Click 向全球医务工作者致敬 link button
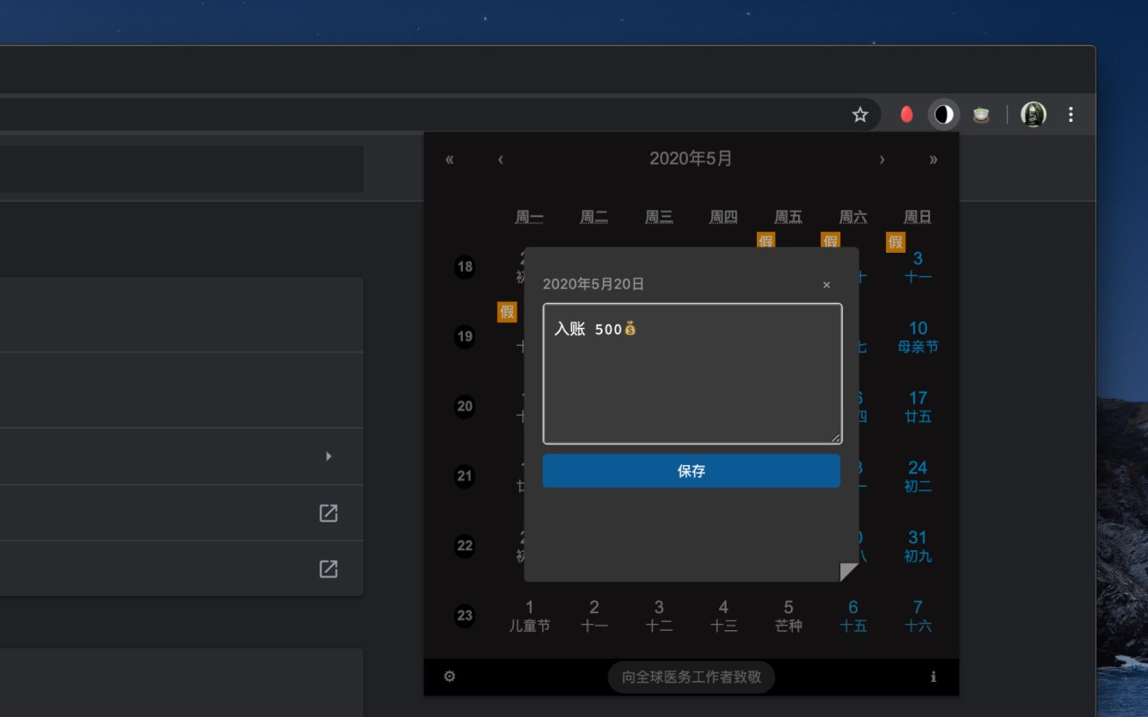The image size is (1148, 717). tap(691, 677)
